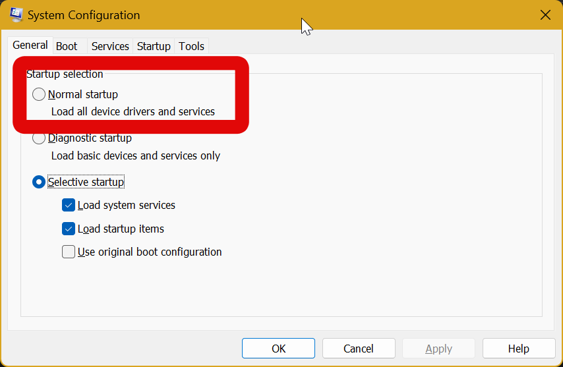The width and height of the screenshot is (563, 367).
Task: Select the Selective startup radio button
Action: click(40, 182)
